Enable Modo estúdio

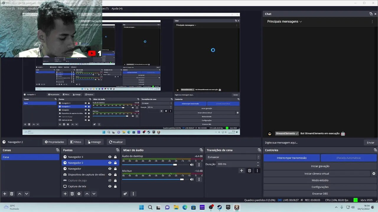pos(320,180)
